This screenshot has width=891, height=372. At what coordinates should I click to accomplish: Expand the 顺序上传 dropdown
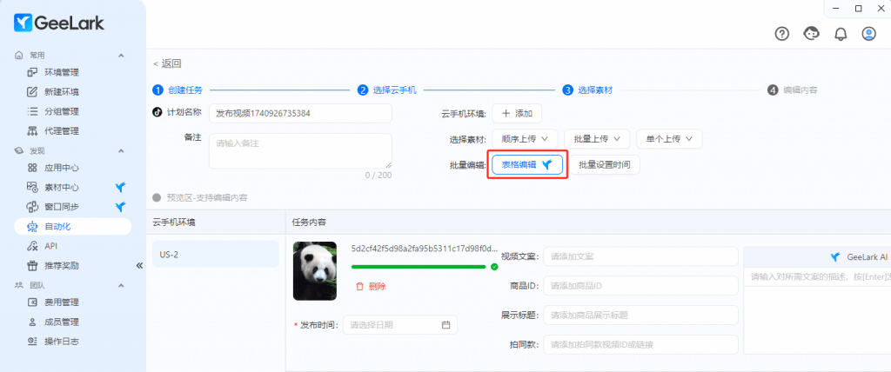click(525, 138)
